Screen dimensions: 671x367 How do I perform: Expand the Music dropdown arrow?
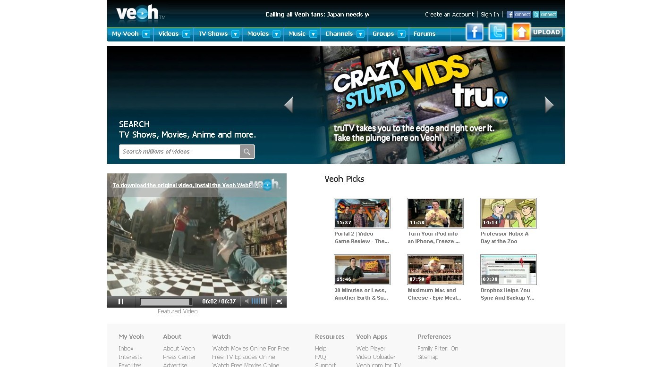313,34
